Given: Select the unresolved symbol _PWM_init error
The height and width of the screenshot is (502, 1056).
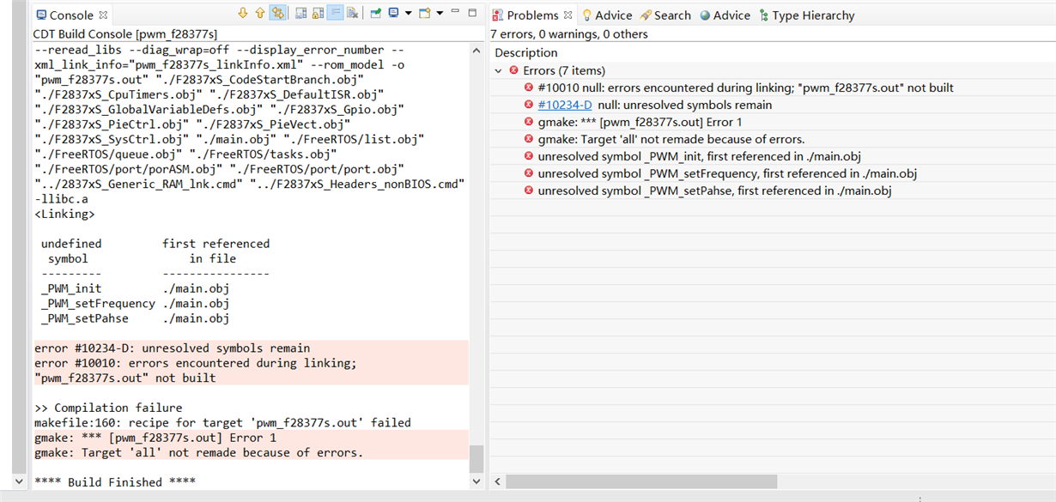Looking at the screenshot, I should click(x=699, y=156).
